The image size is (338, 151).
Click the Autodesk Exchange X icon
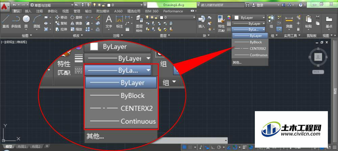pos(283,5)
